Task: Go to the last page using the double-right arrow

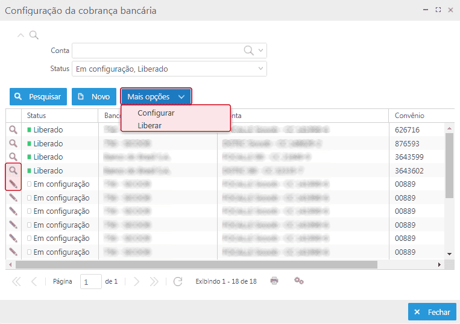Action: tap(154, 281)
